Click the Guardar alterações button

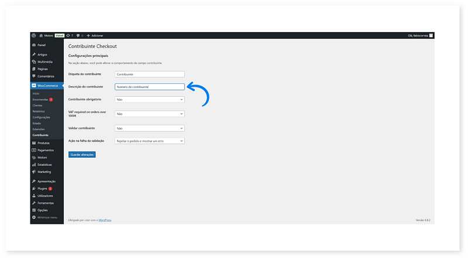pyautogui.click(x=82, y=155)
